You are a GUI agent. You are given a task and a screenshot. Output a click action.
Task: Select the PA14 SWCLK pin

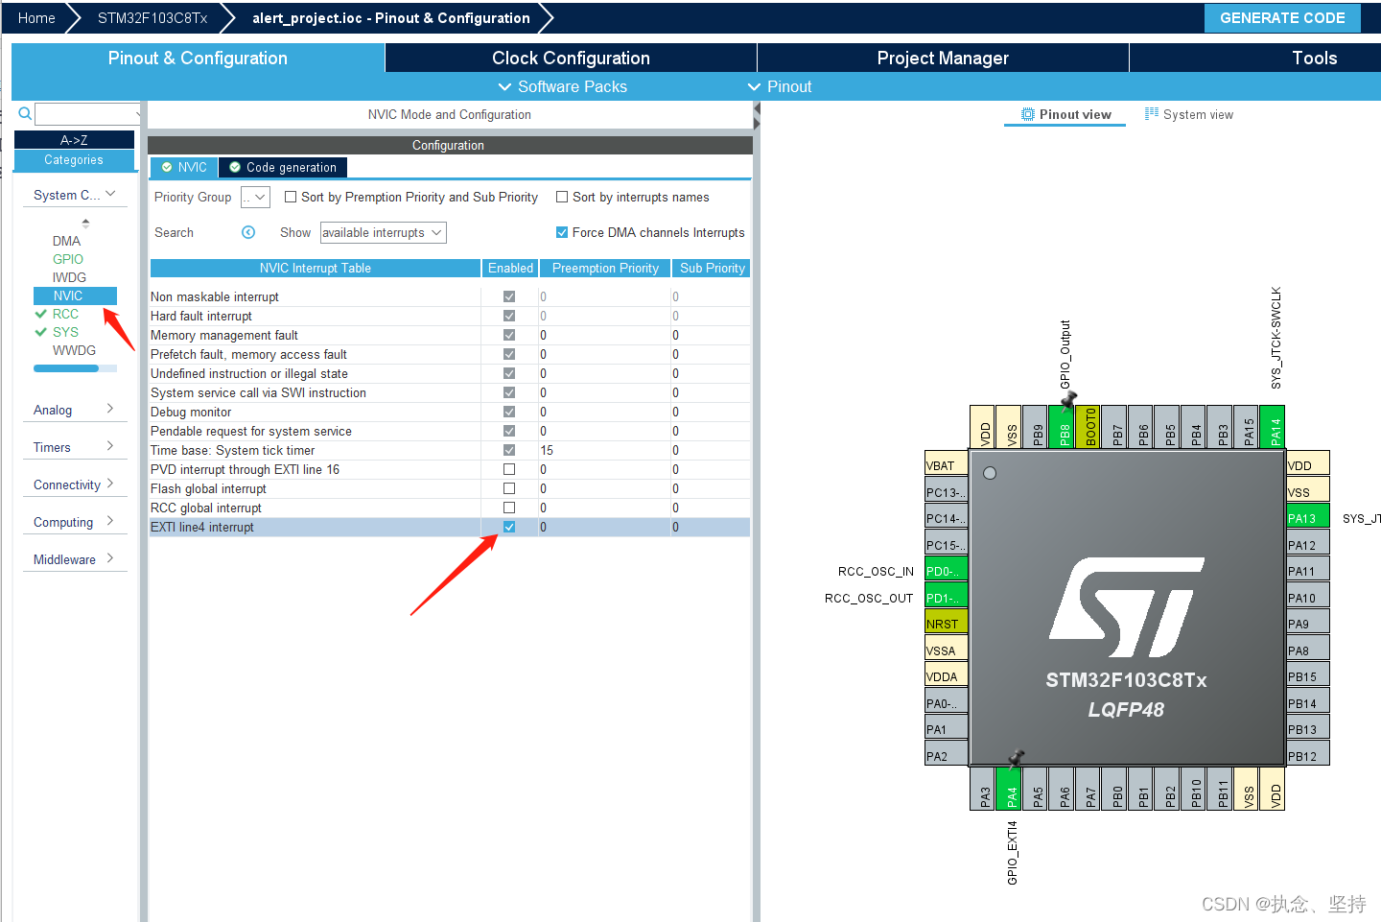point(1275,426)
